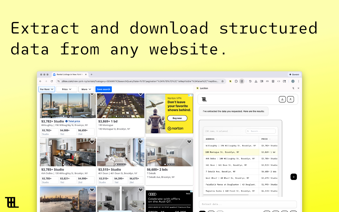Open 180 Montague listing photo
This screenshot has width=339, height=212.
click(121, 106)
